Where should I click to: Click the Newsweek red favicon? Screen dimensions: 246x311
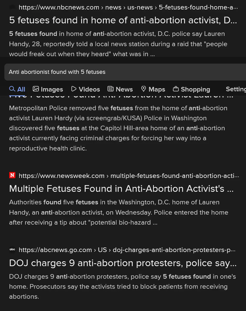[12, 175]
